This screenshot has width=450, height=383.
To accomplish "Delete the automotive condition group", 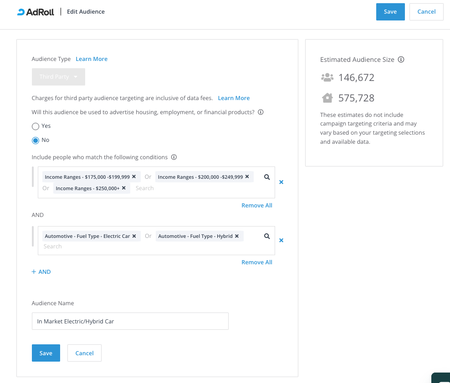I will [281, 240].
